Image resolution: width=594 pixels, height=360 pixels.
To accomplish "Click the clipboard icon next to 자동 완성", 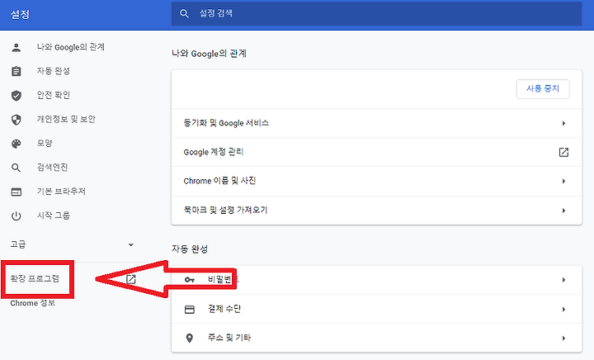I will pyautogui.click(x=16, y=71).
